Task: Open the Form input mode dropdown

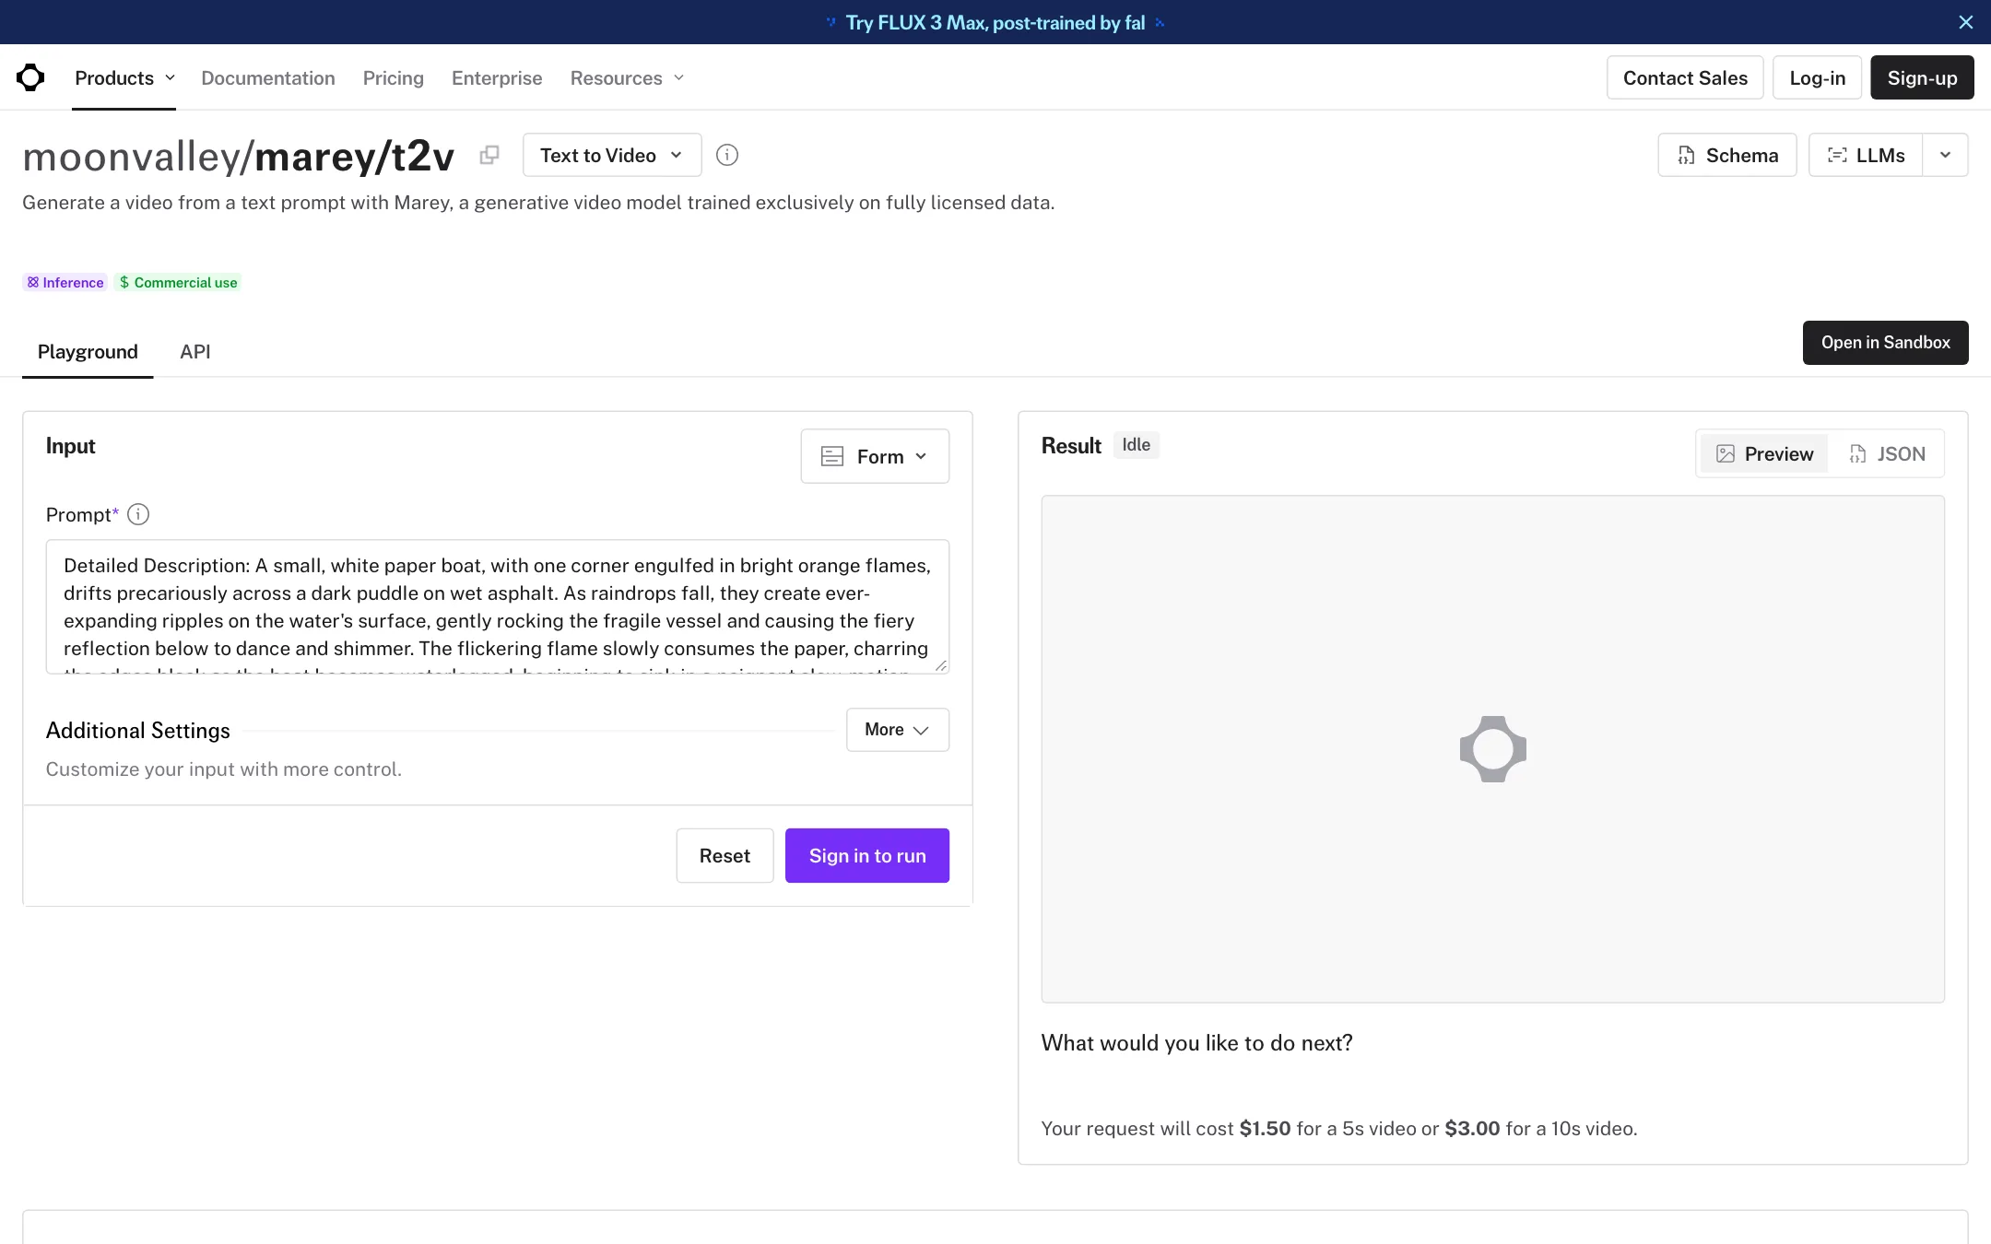Action: tap(875, 456)
